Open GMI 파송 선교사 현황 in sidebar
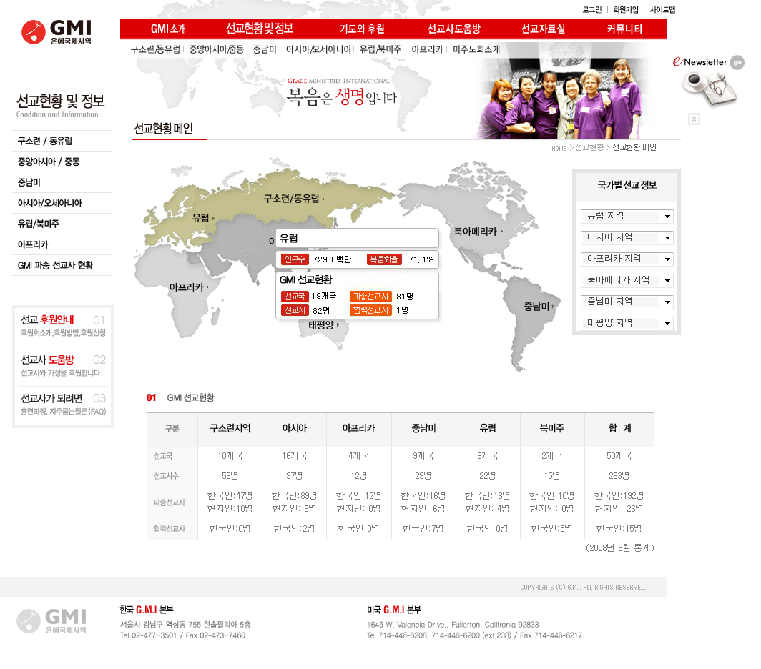 point(55,265)
